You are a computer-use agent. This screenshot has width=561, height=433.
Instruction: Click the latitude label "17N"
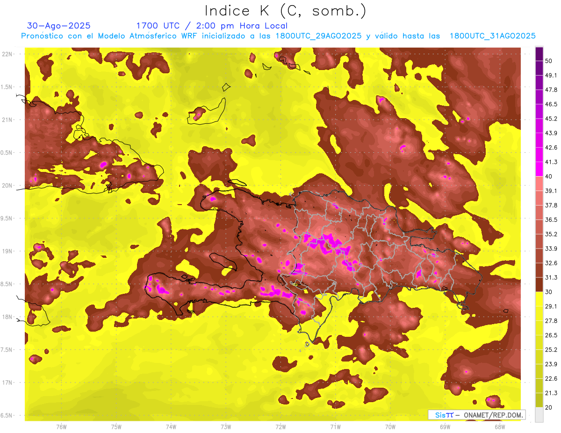(7, 383)
